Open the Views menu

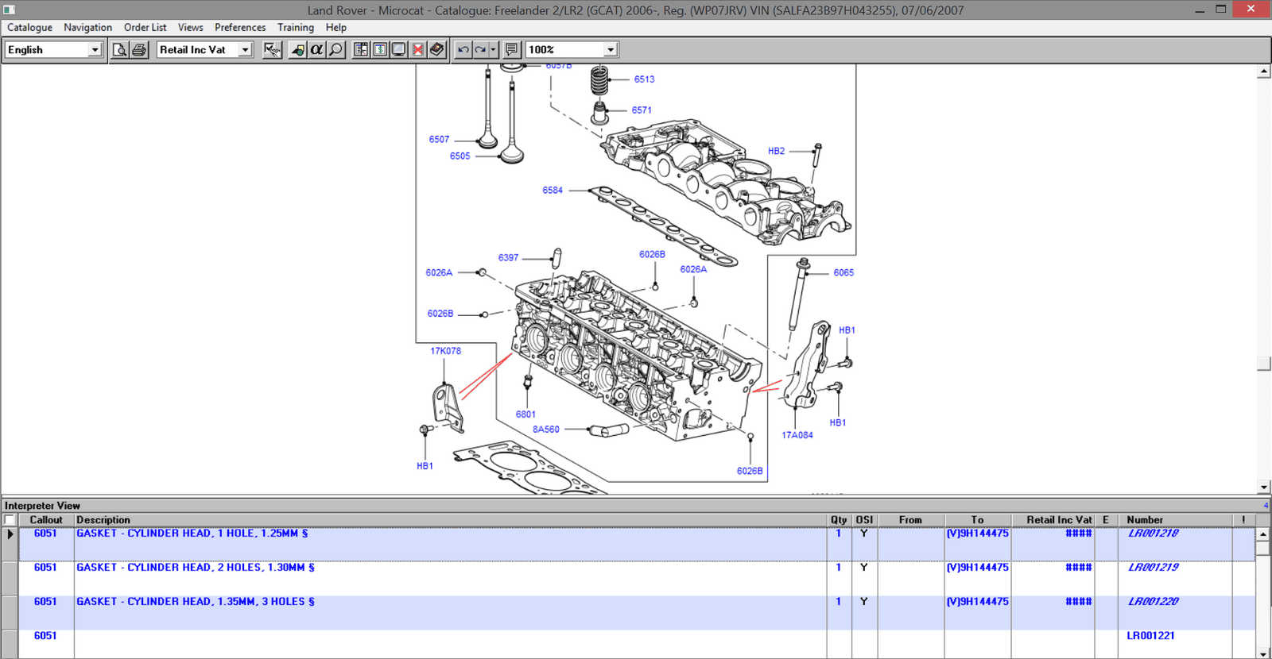click(190, 28)
